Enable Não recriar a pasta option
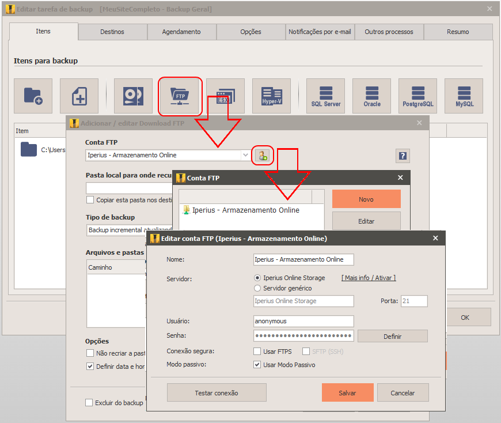501x423 pixels. (x=90, y=353)
